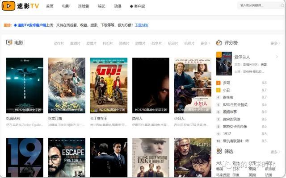Open 寄生虫 in the rating list
The height and width of the screenshot is (178, 286).
228,97
